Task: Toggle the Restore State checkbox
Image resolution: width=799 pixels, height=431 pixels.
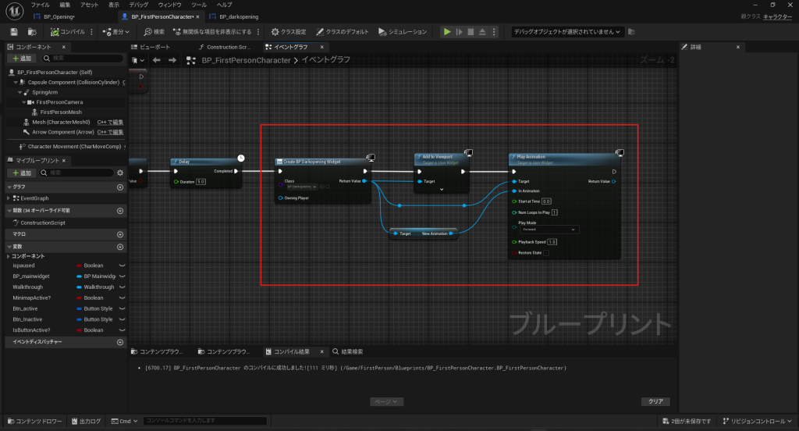Action: pos(546,253)
